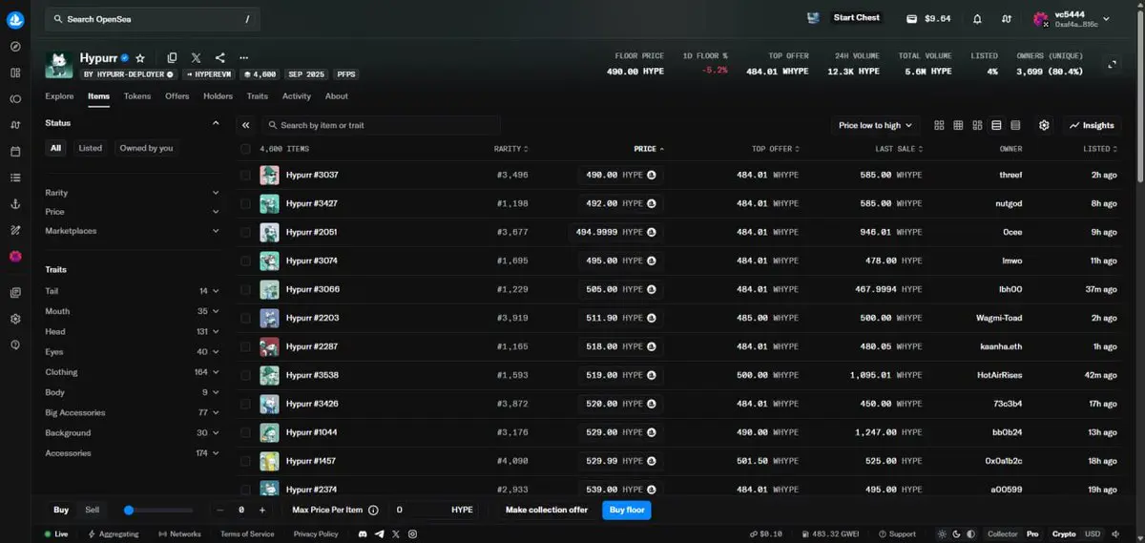Image resolution: width=1145 pixels, height=543 pixels.
Task: Collapse the filter panel with double chevron
Action: [x=245, y=125]
